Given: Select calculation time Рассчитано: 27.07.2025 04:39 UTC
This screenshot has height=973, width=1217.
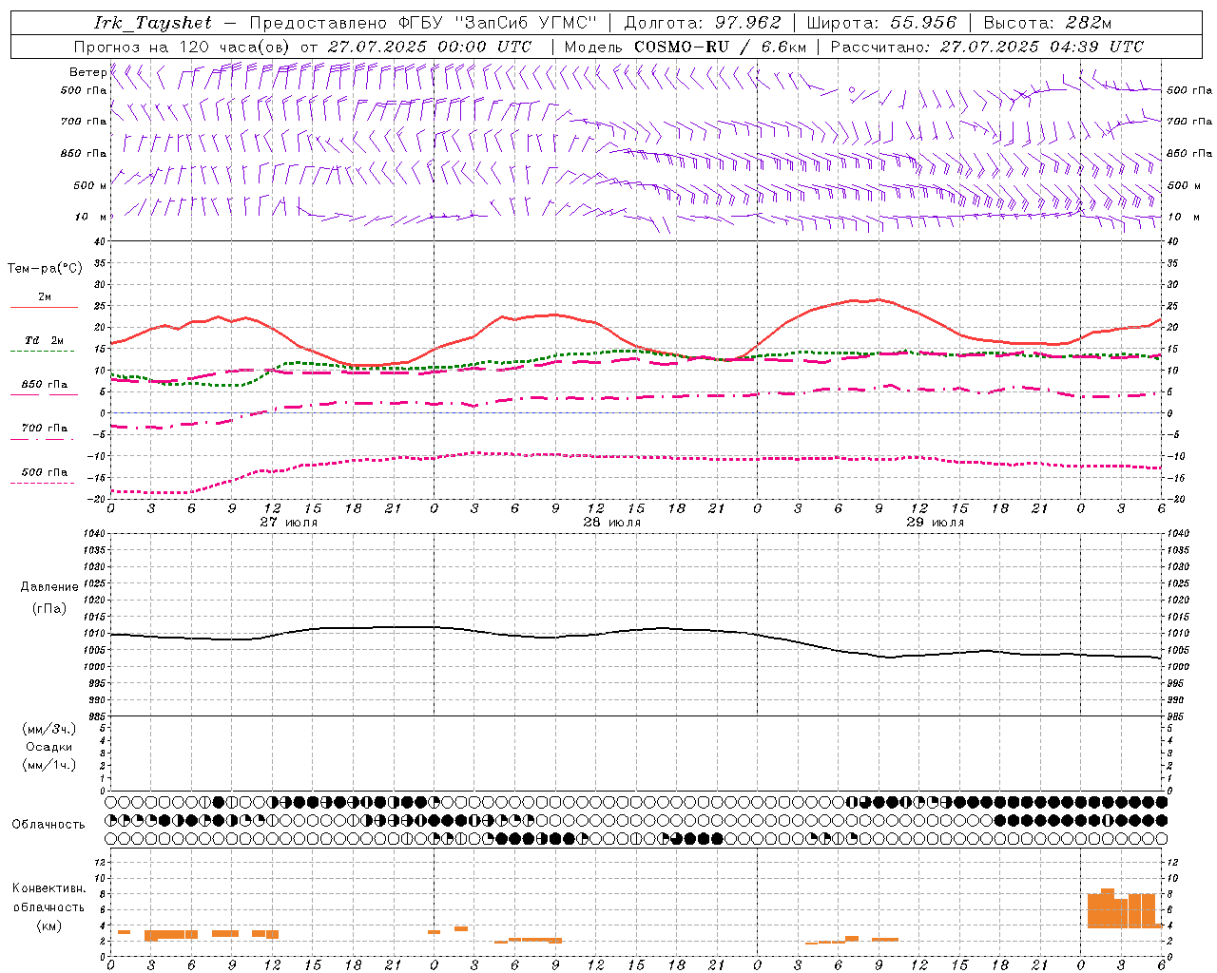Looking at the screenshot, I should pos(987,47).
